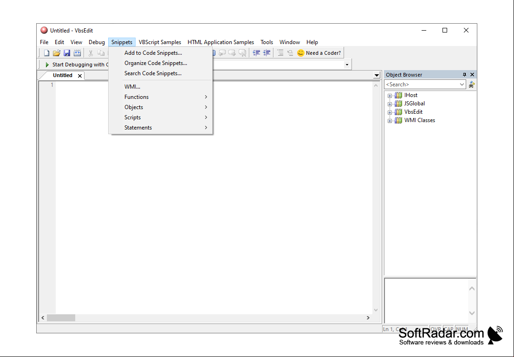Click the gray icon left of the smiley face

click(291, 53)
